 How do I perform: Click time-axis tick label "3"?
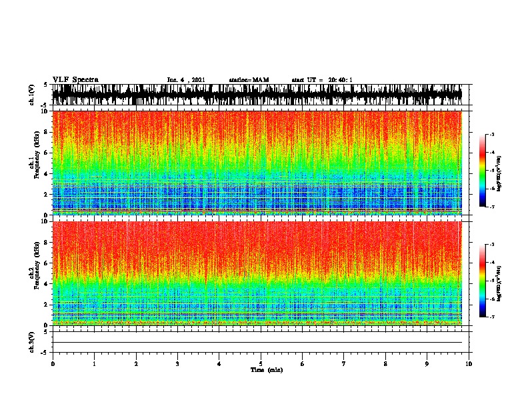[177, 364]
